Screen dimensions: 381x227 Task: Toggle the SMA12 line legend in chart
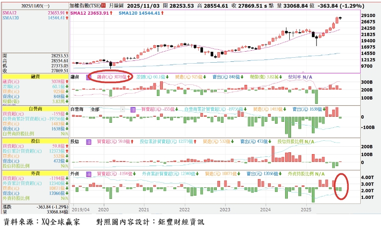tap(90, 13)
